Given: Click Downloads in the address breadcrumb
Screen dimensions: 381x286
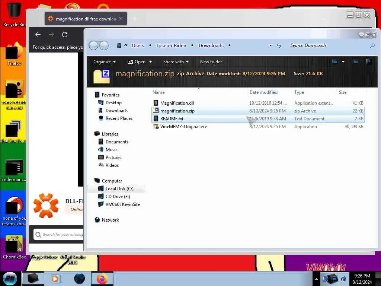Looking at the screenshot, I should click(211, 45).
